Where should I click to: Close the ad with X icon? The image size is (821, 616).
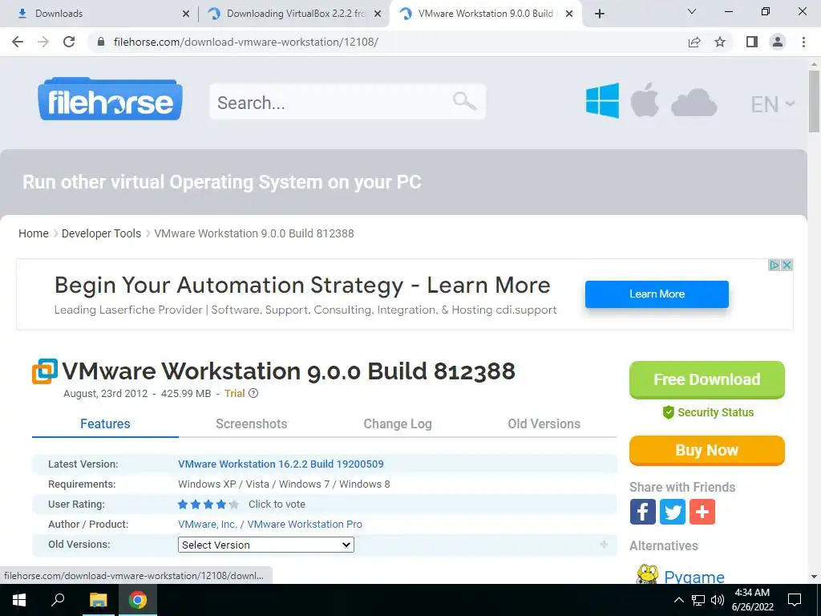[787, 265]
